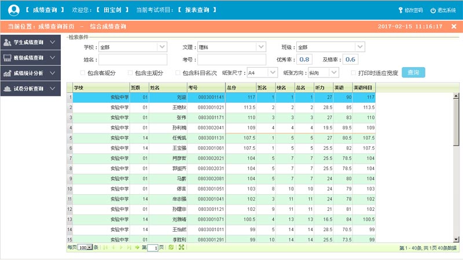The image size is (463, 260).
Task: Click the refresh icon in pagination bar
Action: pos(171,247)
